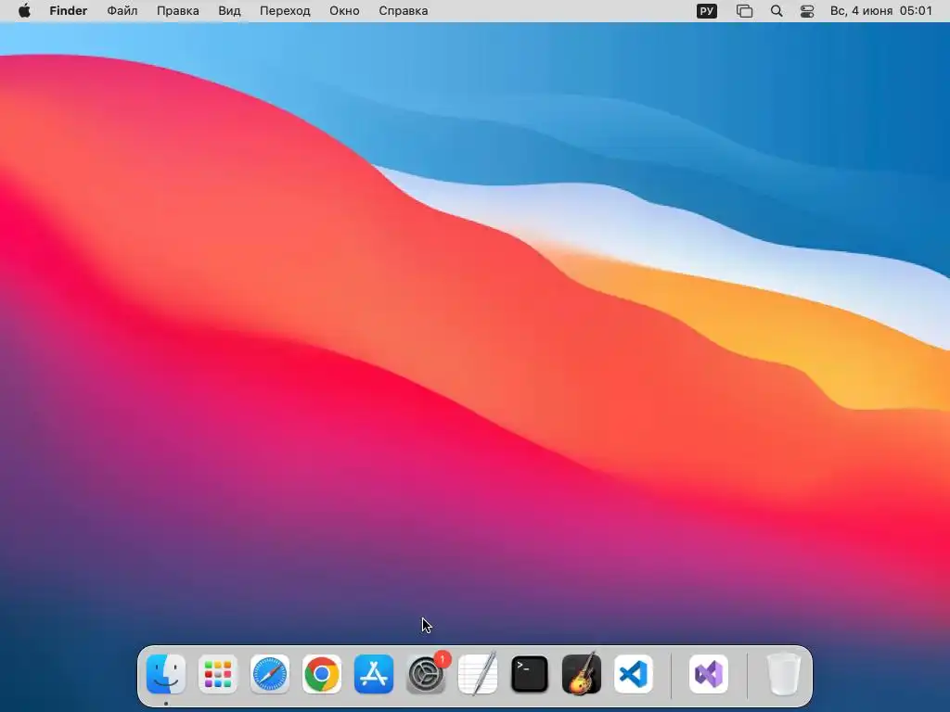Open Launchpad in the Dock
The height and width of the screenshot is (712, 950).
point(218,674)
